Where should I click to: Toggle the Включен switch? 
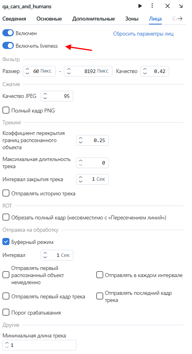[8, 33]
